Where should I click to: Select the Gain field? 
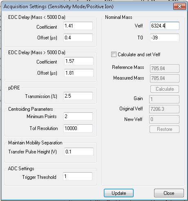(x=164, y=99)
